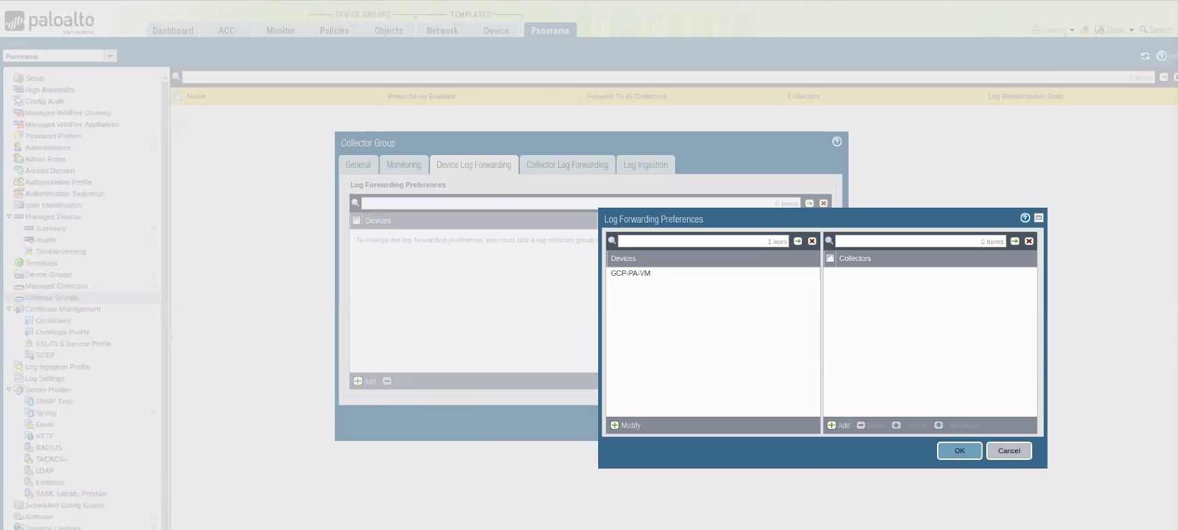This screenshot has height=530, width=1178.
Task: Maximize the Log Forwarding Preferences dialog
Action: click(1039, 218)
